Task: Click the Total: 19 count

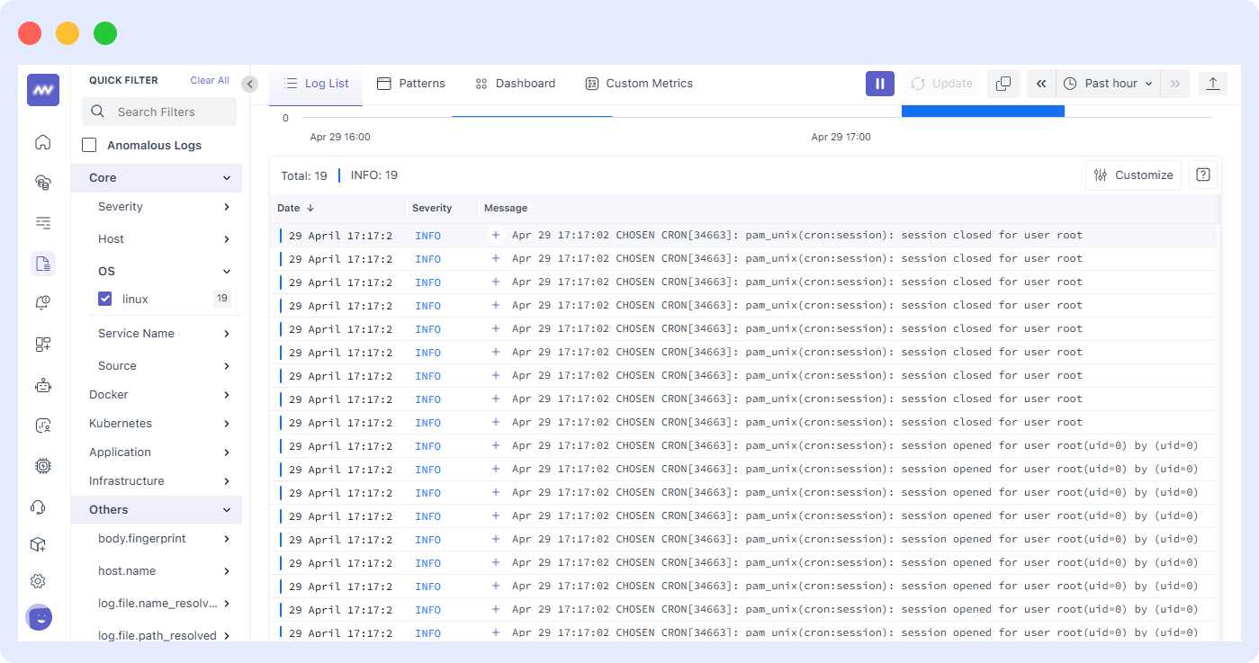Action: [x=304, y=175]
